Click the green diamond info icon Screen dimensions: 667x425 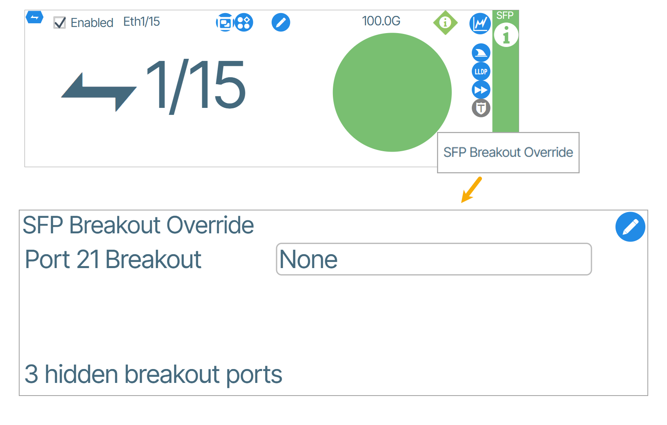pyautogui.click(x=445, y=22)
